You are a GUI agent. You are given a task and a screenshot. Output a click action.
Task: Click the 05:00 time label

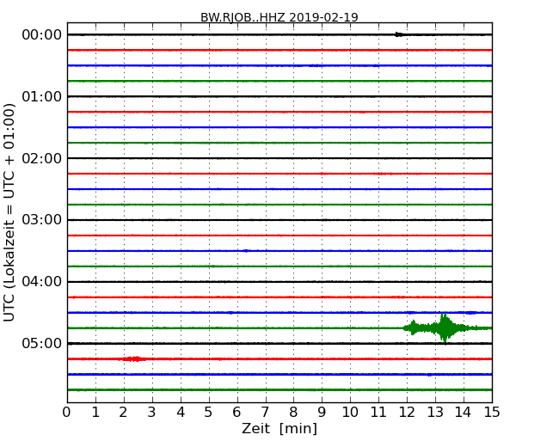click(x=42, y=343)
